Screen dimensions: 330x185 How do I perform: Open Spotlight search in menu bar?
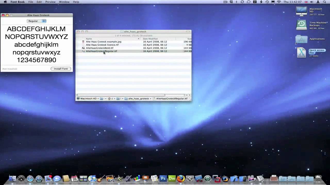[325, 2]
